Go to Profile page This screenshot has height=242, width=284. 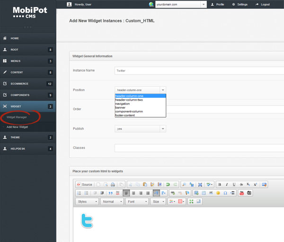click(x=218, y=4)
